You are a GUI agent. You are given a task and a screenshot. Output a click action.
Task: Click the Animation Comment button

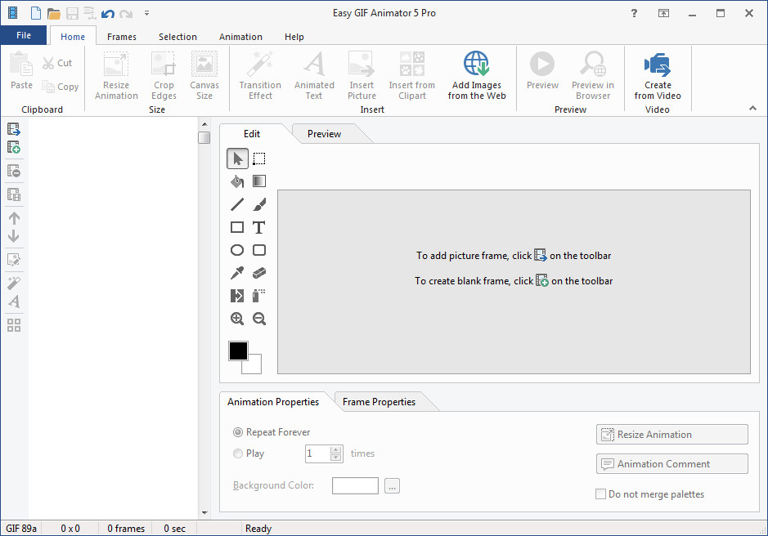click(671, 463)
